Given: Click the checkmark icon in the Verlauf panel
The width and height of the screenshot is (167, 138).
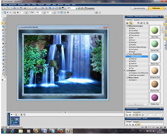Looking at the screenshot, I should (x=136, y=125).
